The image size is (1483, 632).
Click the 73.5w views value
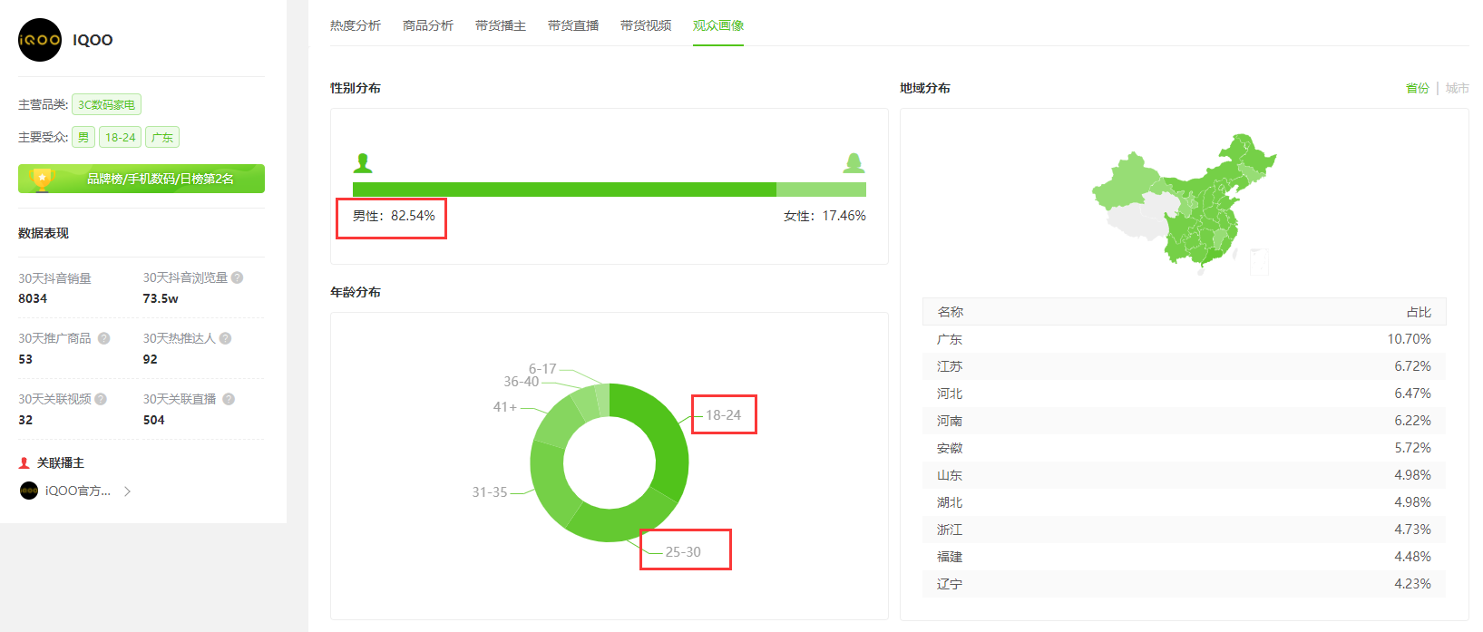(x=161, y=298)
